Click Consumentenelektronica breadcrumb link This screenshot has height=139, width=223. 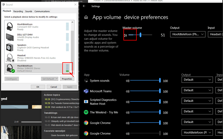pyautogui.click(x=117, y=1)
